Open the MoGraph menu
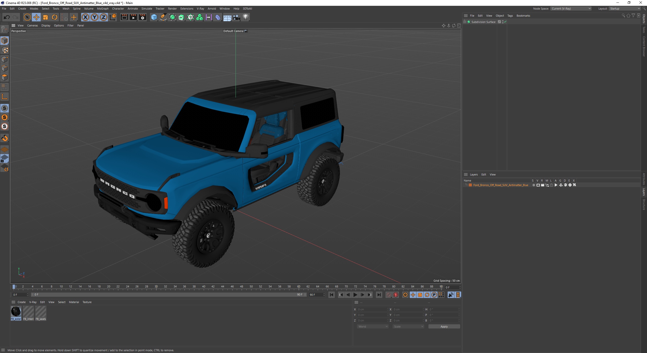Image resolution: width=647 pixels, height=353 pixels. tap(103, 9)
